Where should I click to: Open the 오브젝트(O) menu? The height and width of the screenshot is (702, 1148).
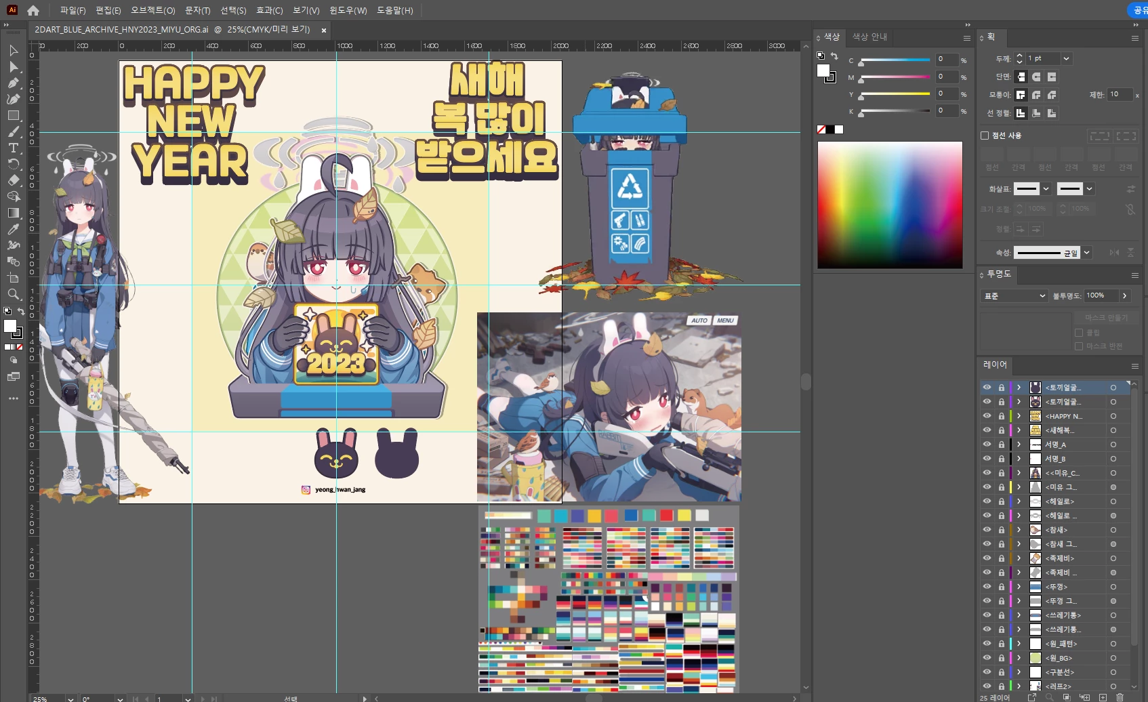[153, 10]
